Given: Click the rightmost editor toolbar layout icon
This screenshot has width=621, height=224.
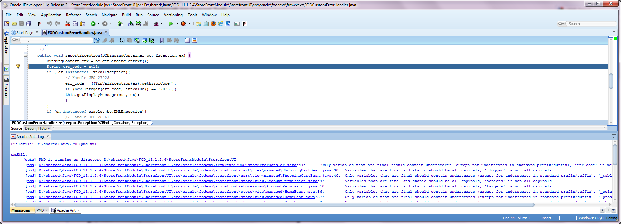Looking at the screenshot, I should (x=195, y=40).
